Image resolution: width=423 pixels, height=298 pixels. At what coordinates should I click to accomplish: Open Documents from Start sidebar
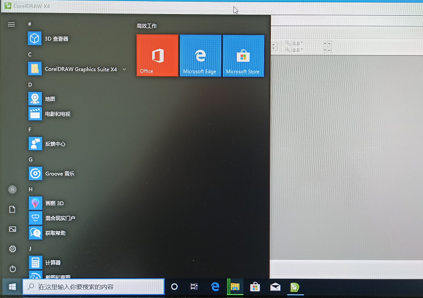tap(13, 209)
